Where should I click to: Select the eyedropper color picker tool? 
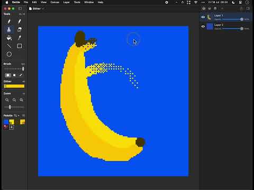[20, 37]
